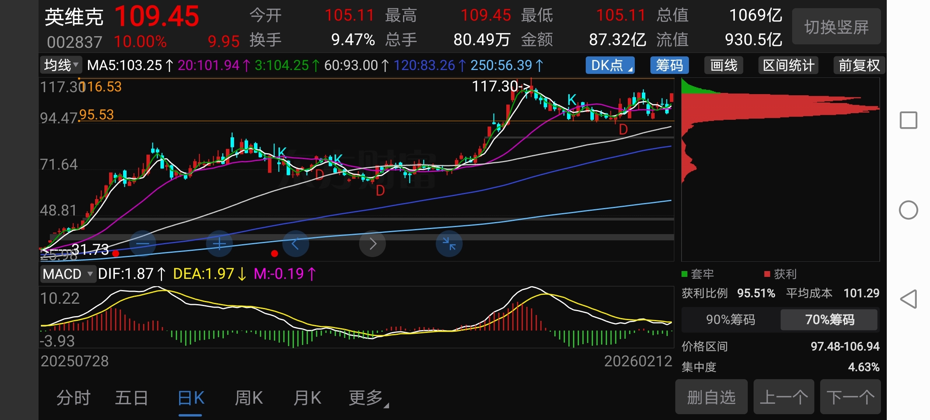Toggle the 筹码 chip distribution panel
This screenshot has width=930, height=420.
pyautogui.click(x=669, y=65)
